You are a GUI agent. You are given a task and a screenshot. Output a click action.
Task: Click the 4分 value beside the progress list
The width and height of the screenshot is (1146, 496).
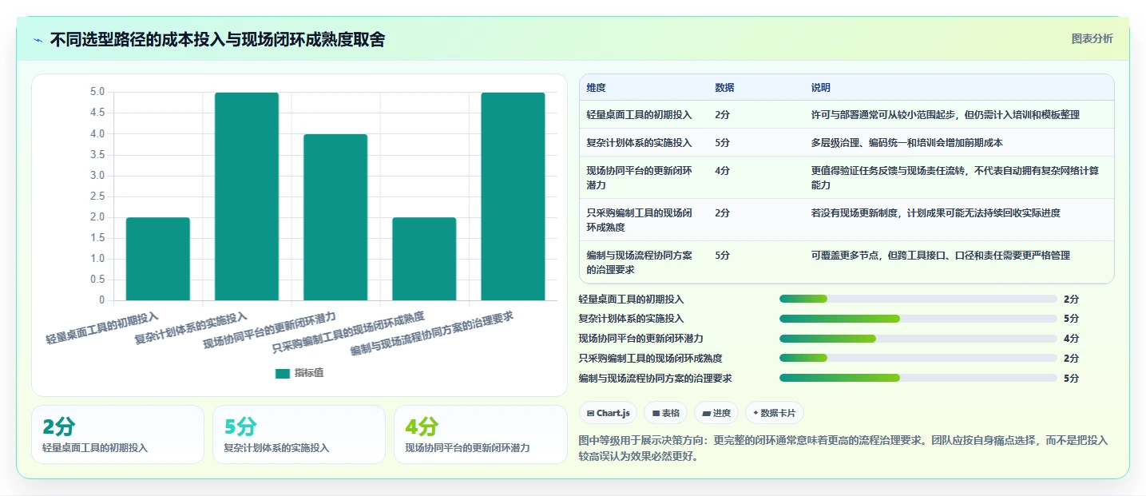pyautogui.click(x=1071, y=338)
